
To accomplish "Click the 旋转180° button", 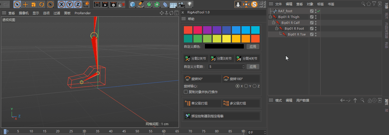I will coord(241,79).
